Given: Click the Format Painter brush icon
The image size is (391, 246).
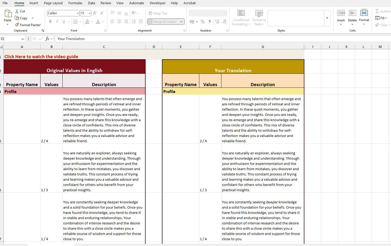Looking at the screenshot, I should tap(17, 25).
